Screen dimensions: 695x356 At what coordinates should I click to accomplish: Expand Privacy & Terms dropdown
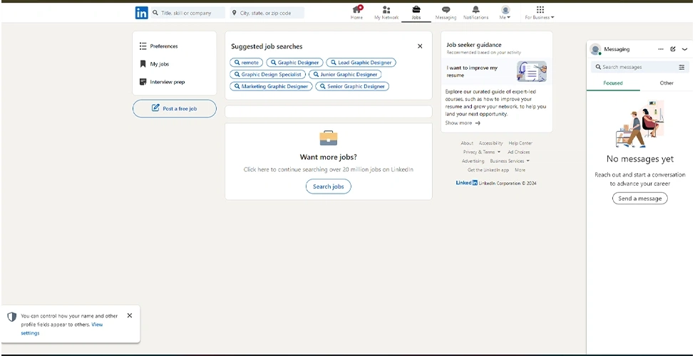coord(481,152)
